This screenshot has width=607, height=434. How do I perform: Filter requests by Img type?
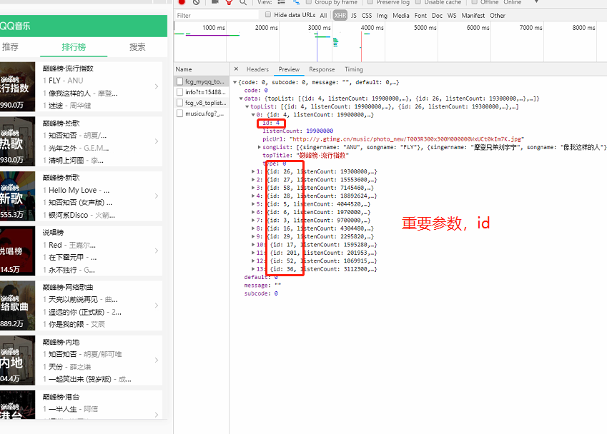click(382, 16)
